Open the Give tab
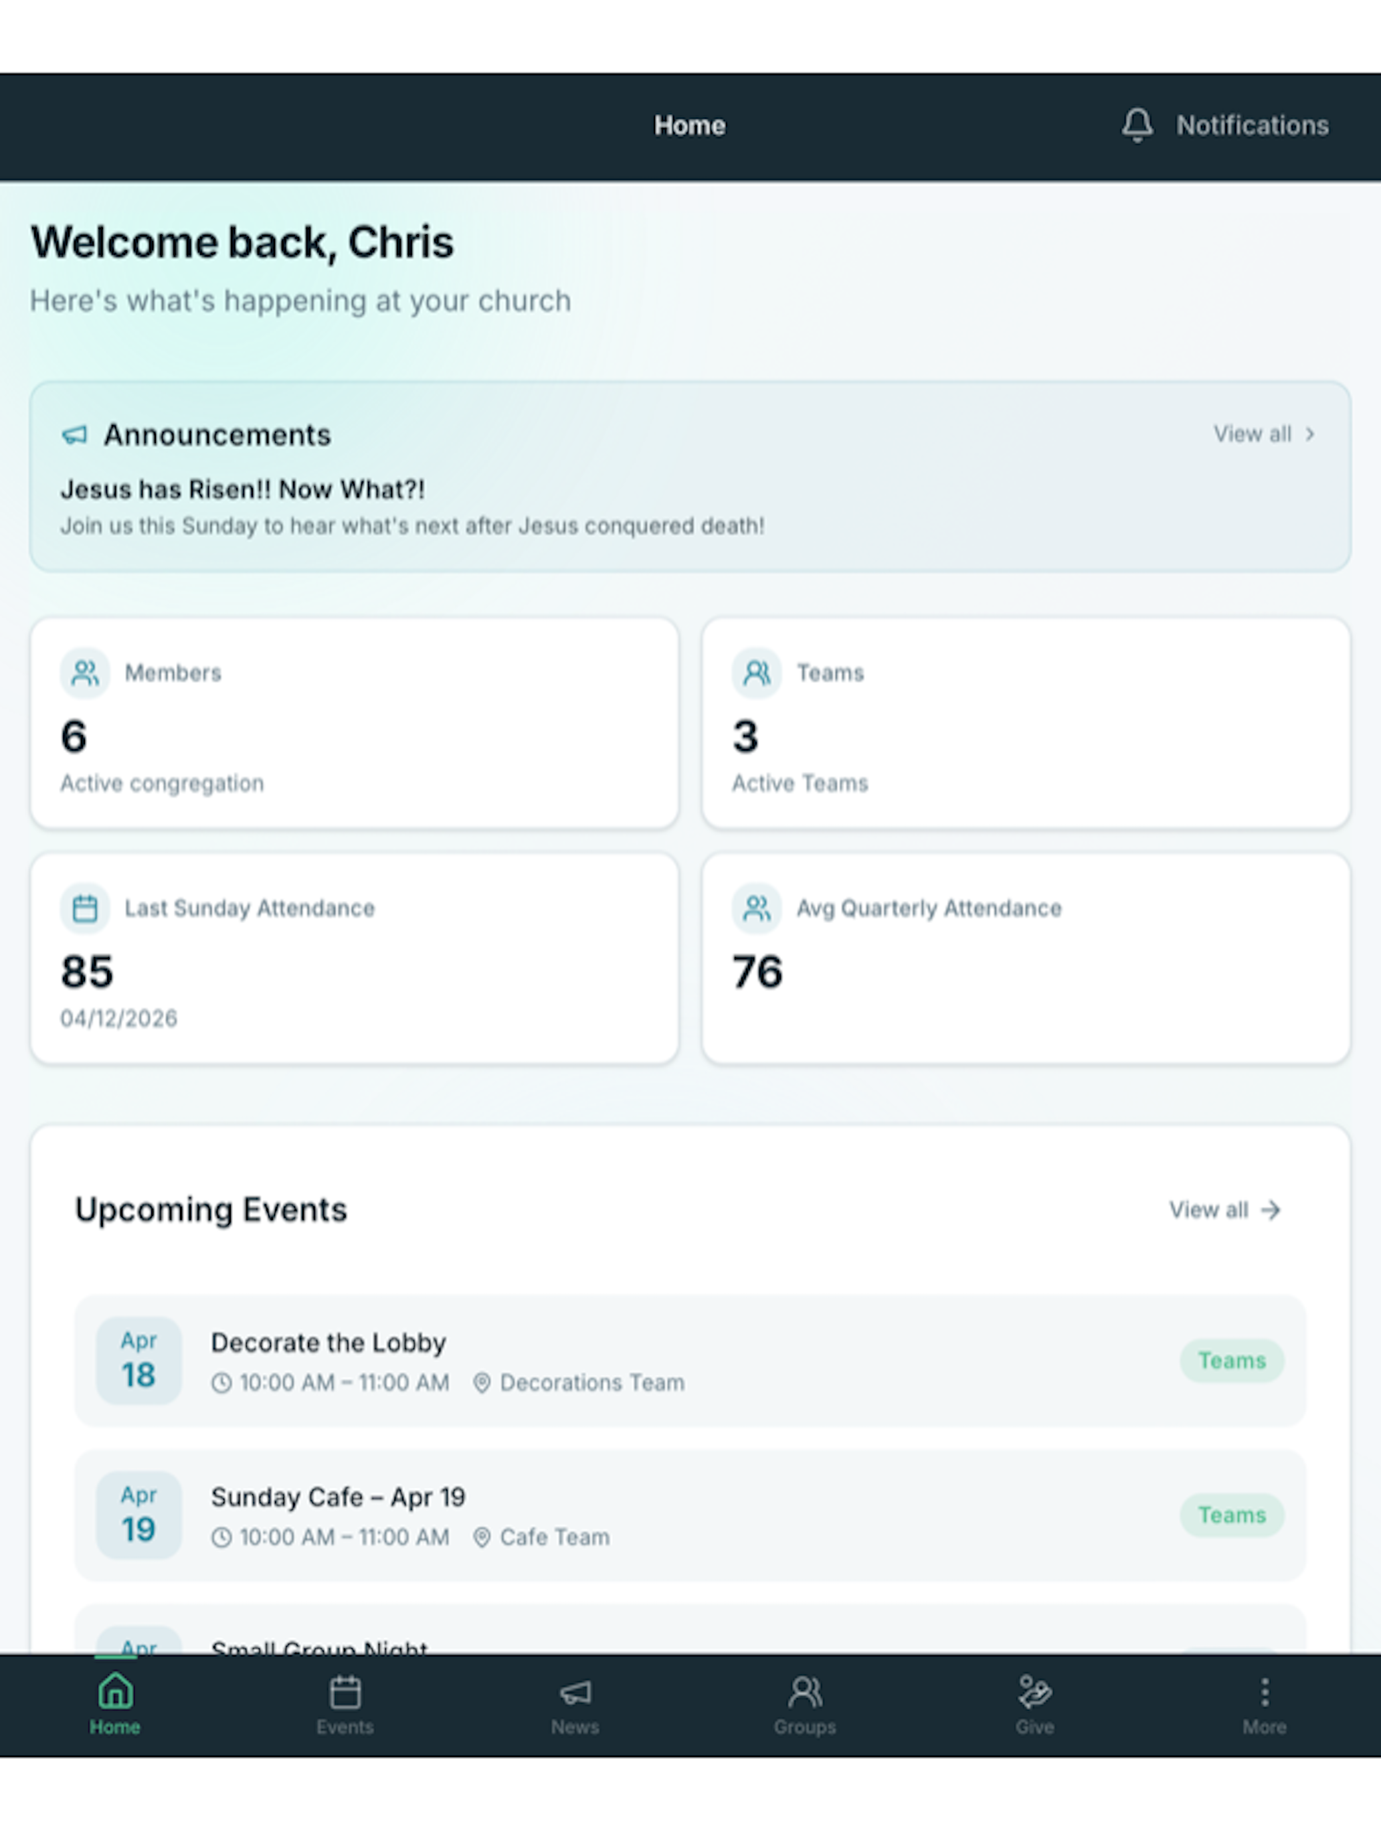Screen dimensions: 1381x1842 pyautogui.click(x=1034, y=1705)
